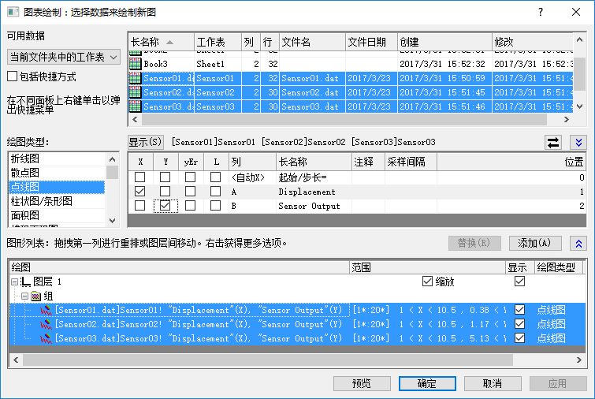Select 散点图 in plot type list

(24, 173)
